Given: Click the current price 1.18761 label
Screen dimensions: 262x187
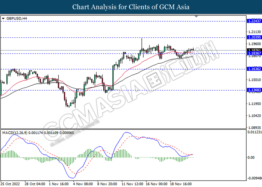Looking at the screenshot, I should (254, 50).
